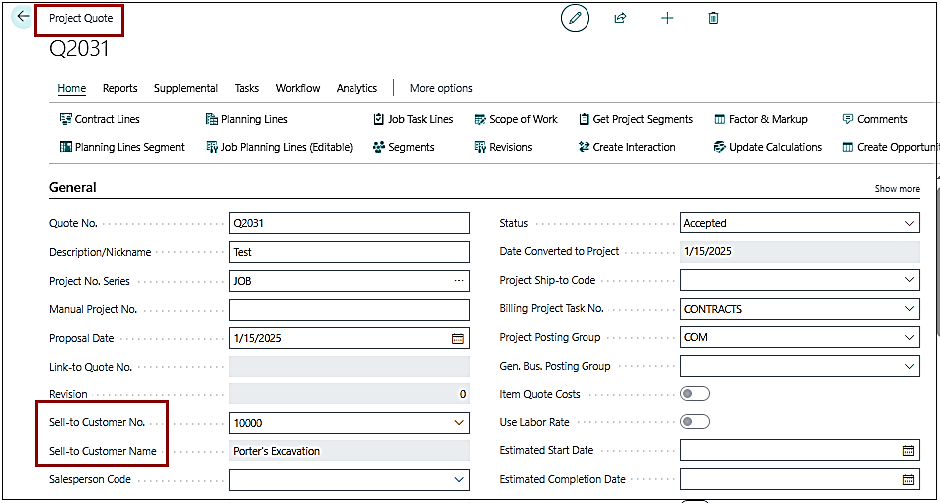Select the Analytics tab
Screen dimensions: 940x503
356,88
